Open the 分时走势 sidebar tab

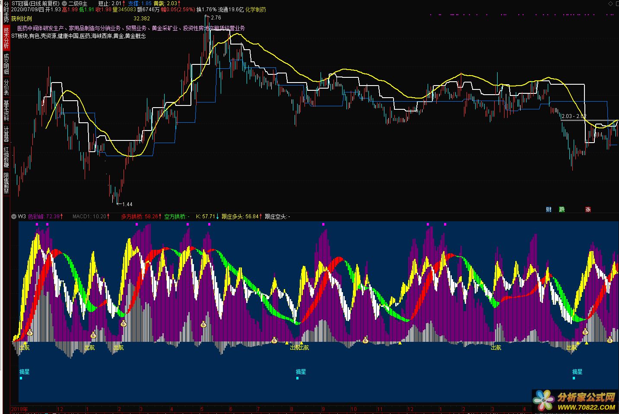6,12
